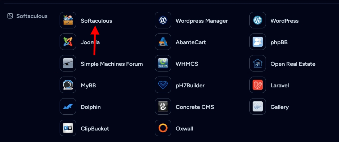
Task: Open the MyBB icon
Action: pyautogui.click(x=68, y=85)
